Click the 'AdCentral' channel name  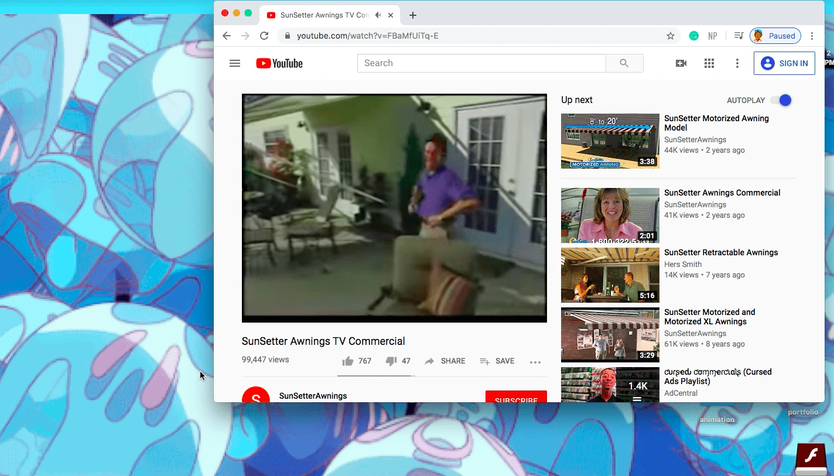pos(681,393)
